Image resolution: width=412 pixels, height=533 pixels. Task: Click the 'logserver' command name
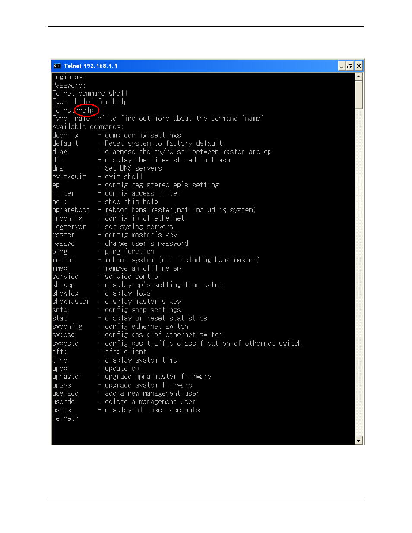click(x=69, y=227)
